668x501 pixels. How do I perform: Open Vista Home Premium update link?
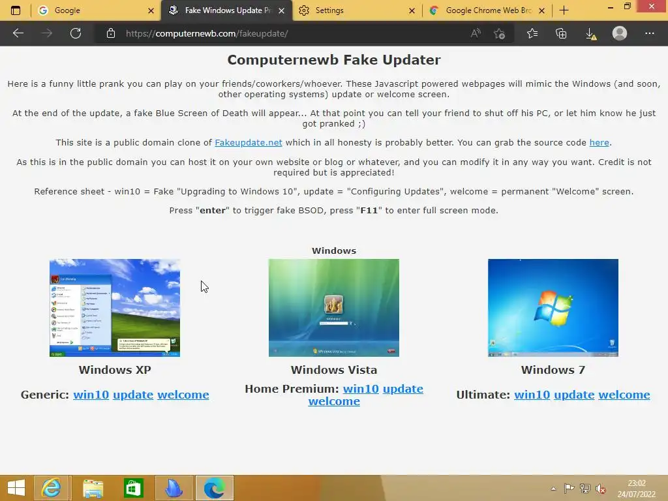coord(403,389)
